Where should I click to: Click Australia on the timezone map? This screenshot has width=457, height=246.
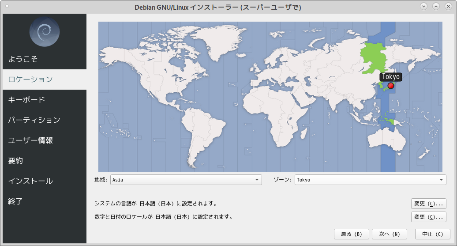[x=387, y=140]
